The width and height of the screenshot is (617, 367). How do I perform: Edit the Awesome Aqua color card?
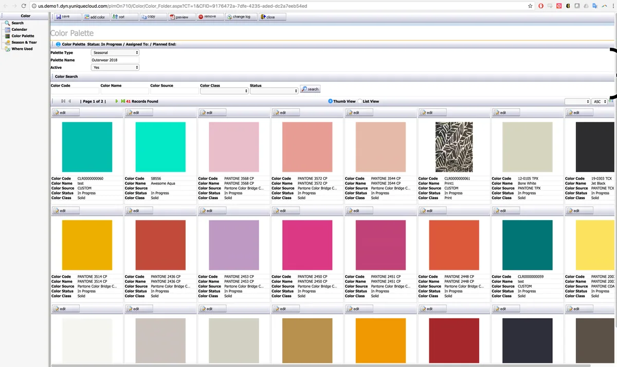139,112
